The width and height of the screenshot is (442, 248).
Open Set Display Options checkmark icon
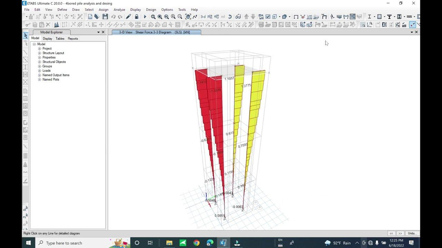tap(268, 17)
